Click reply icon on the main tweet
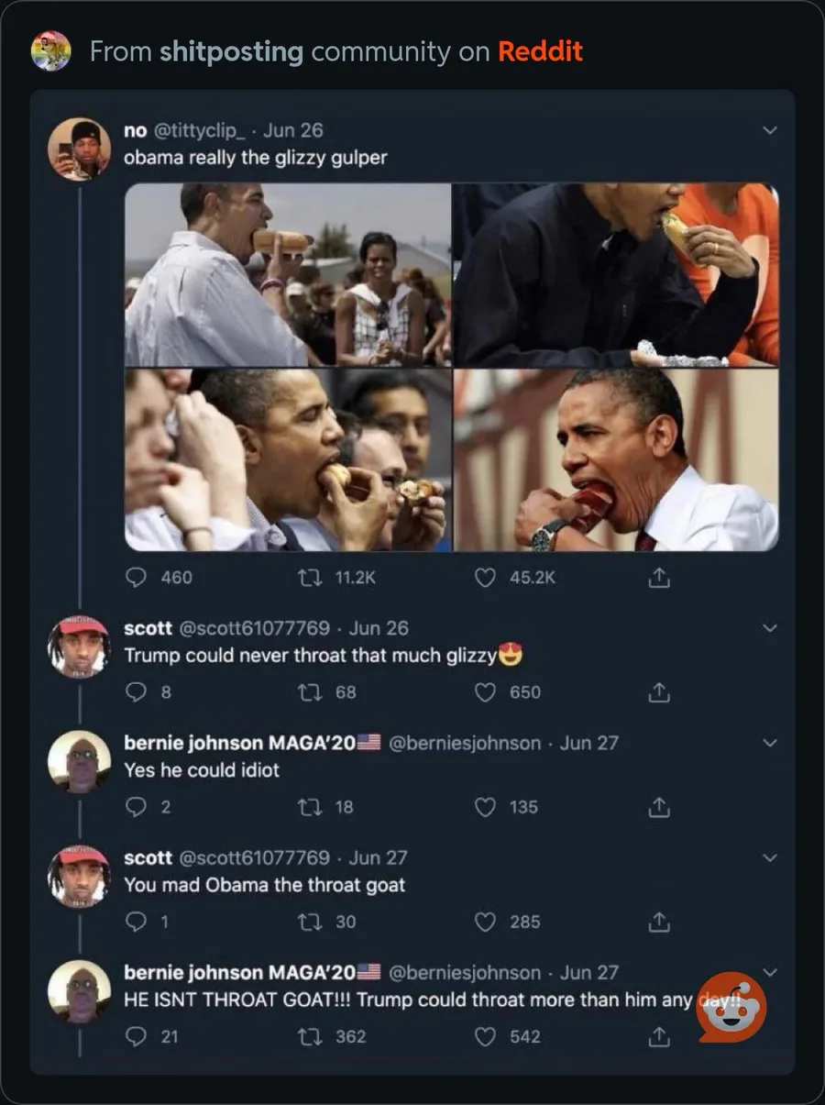 (136, 577)
